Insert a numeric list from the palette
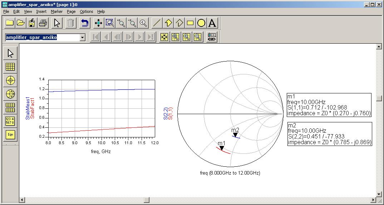 10,121
